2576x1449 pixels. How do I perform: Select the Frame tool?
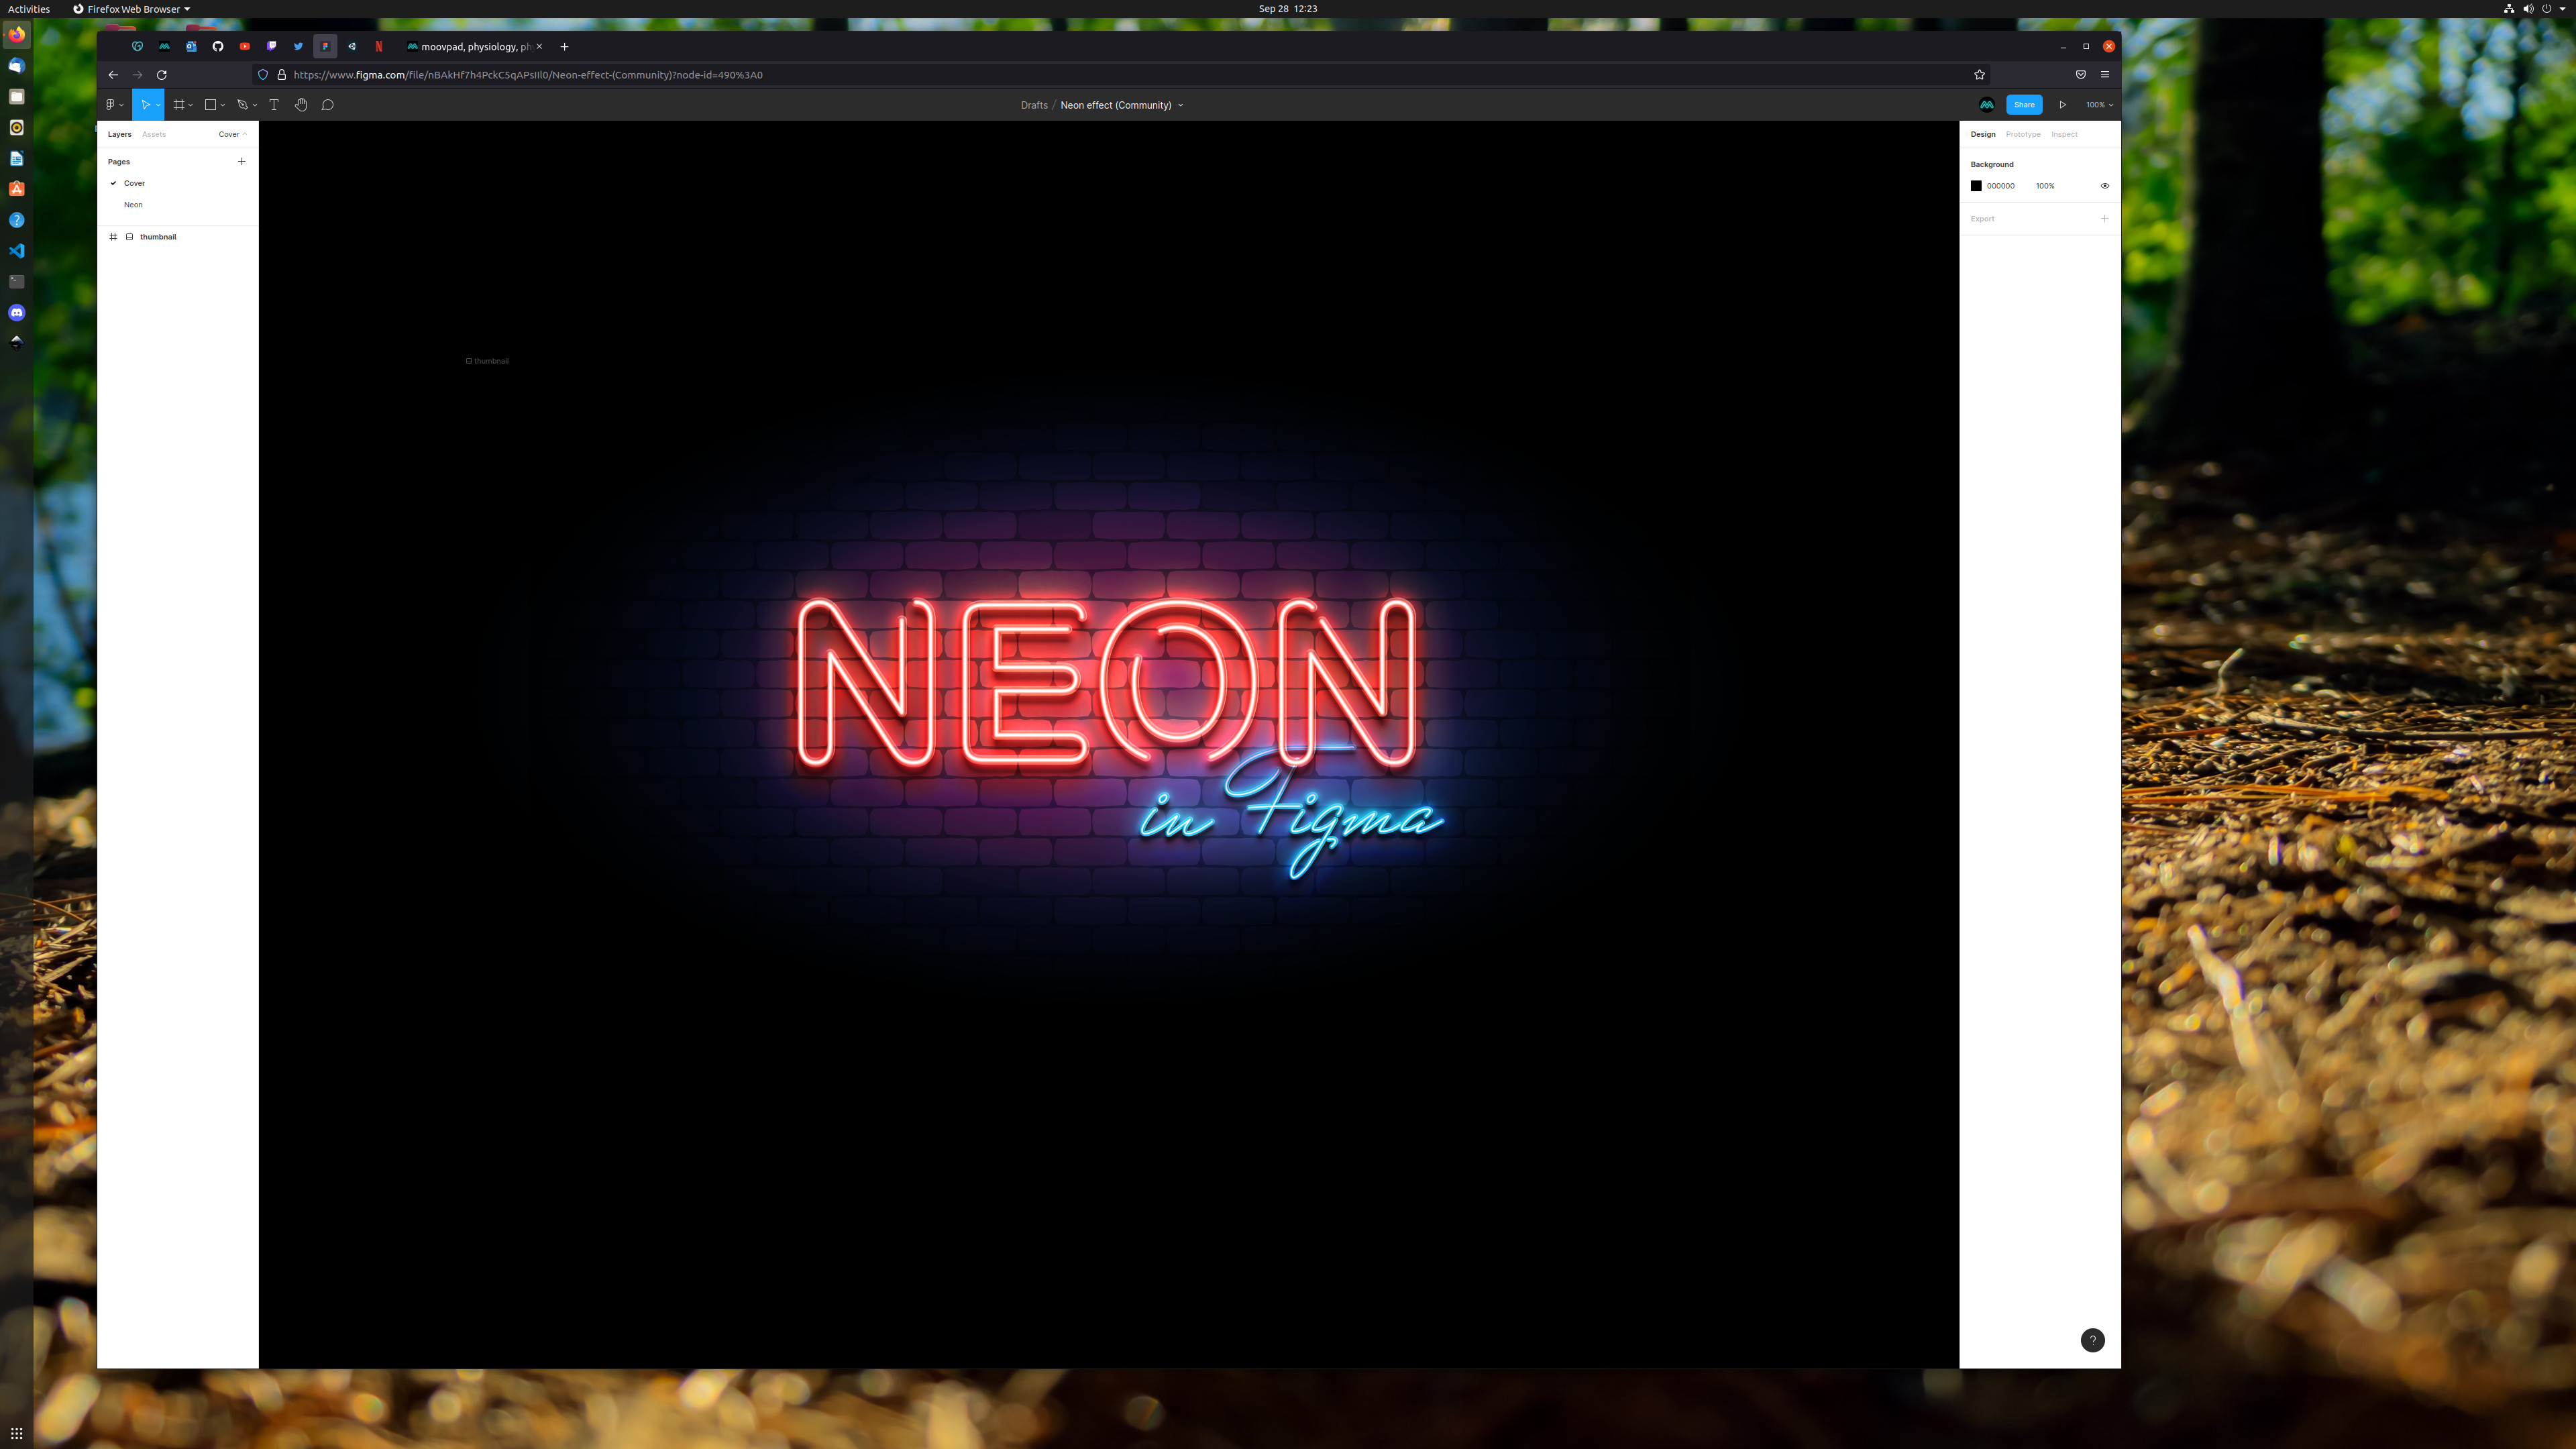pyautogui.click(x=179, y=105)
